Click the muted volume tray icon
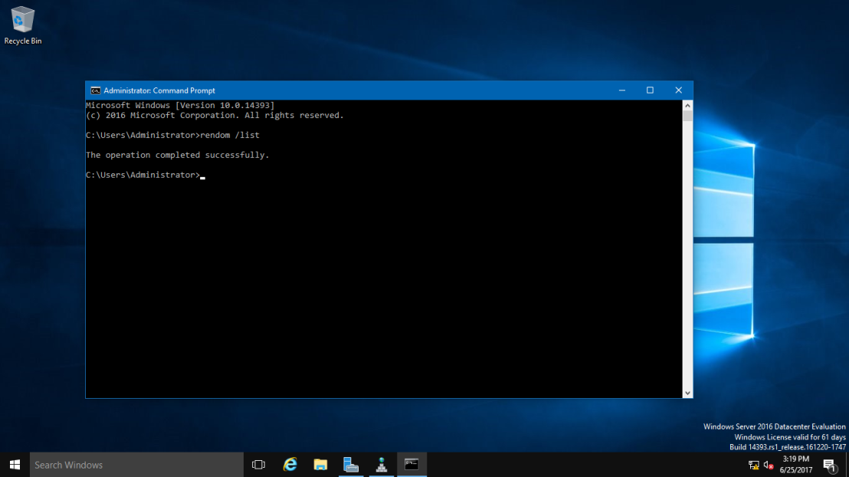849x477 pixels. coord(769,465)
